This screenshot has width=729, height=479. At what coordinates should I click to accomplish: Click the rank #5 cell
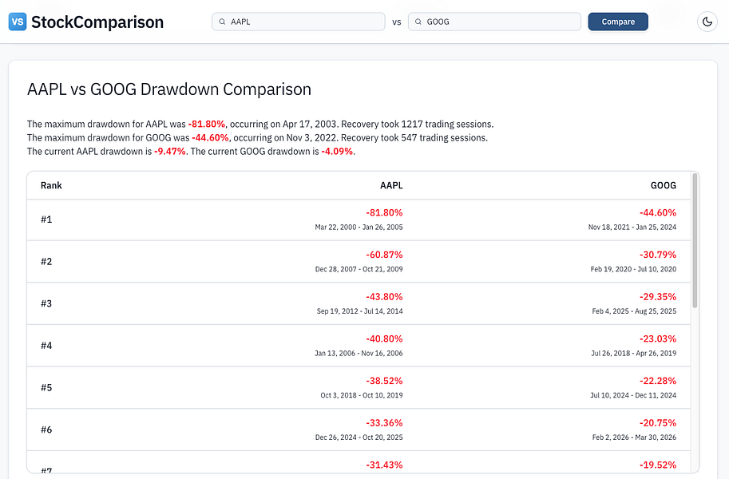click(x=46, y=388)
